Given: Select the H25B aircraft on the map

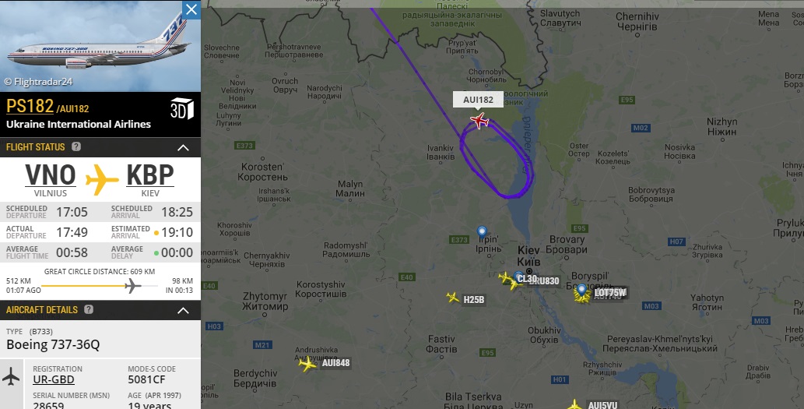Looking at the screenshot, I should click(x=453, y=297).
